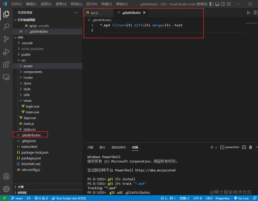Open vite.config.js in explorer

(47, 170)
